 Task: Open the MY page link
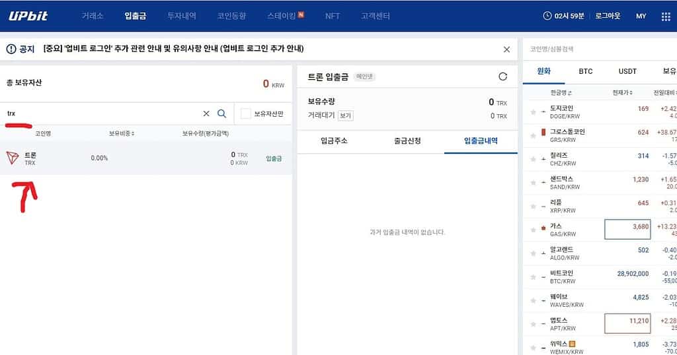pyautogui.click(x=641, y=16)
